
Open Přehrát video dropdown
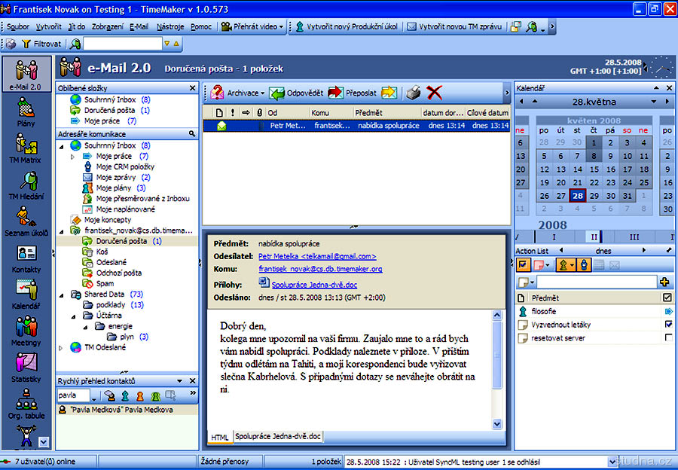click(x=281, y=27)
